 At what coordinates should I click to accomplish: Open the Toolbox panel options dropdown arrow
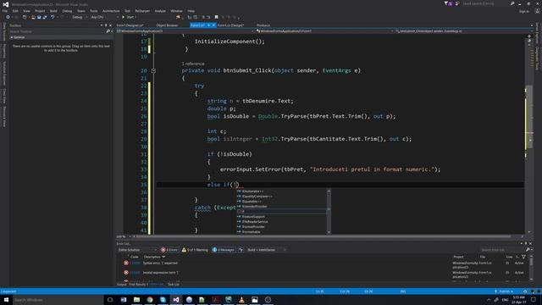tap(102, 25)
